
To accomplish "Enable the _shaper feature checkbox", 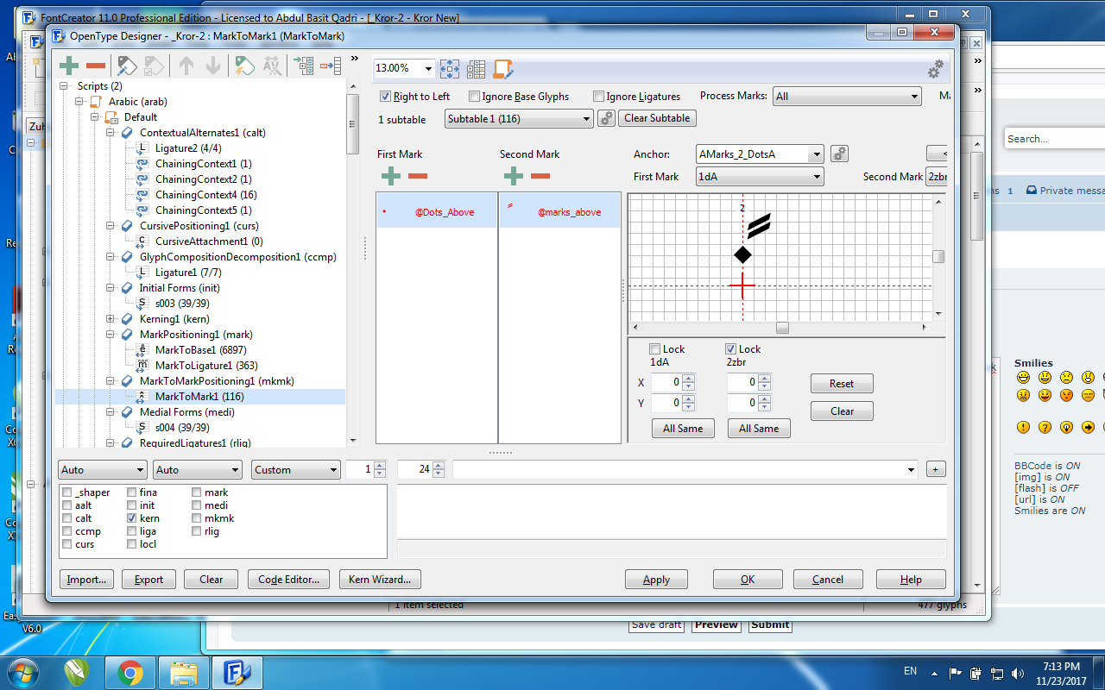I will [x=67, y=492].
